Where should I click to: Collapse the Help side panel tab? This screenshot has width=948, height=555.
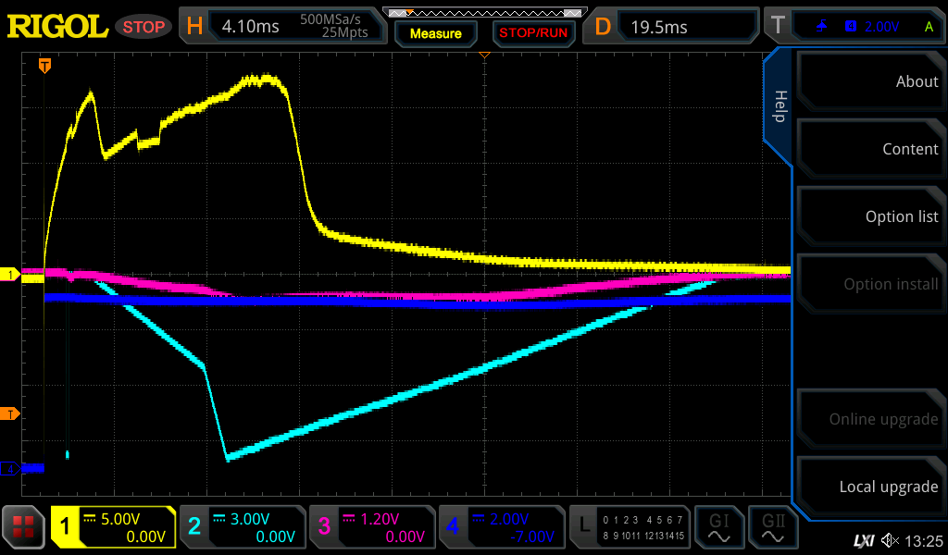coord(779,106)
